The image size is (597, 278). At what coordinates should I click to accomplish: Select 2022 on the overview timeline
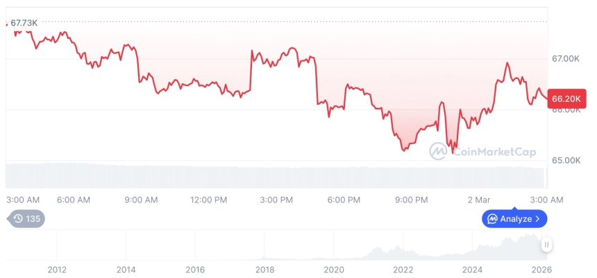pyautogui.click(x=403, y=270)
